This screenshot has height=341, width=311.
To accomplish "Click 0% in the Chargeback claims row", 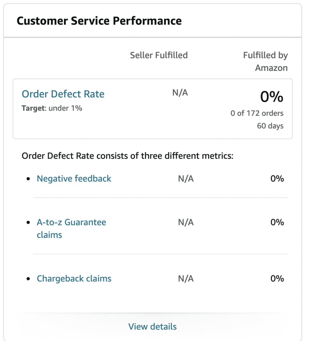I will click(x=277, y=279).
